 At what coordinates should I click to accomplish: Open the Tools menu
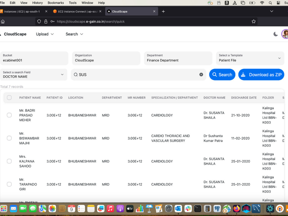tap(73, 3)
